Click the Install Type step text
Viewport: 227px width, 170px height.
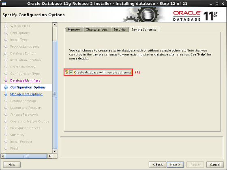coord(19,40)
